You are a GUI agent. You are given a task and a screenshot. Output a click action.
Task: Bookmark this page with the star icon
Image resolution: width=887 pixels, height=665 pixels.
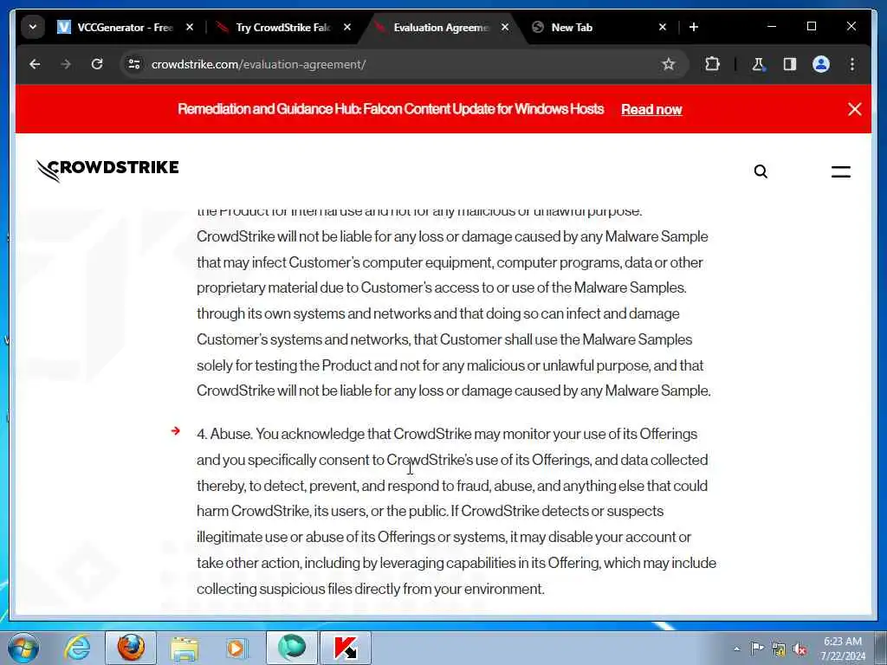(x=669, y=64)
